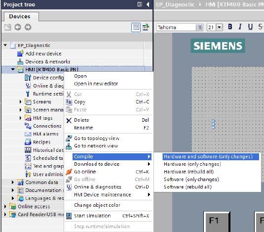Select Open in the context menu
This screenshot has width=264, height=232.
[109, 76]
